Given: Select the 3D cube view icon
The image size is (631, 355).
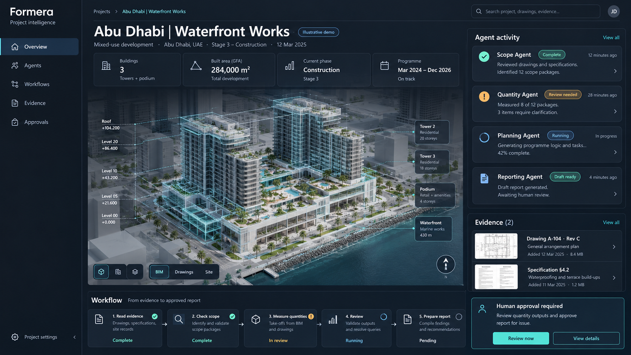Looking at the screenshot, I should 101,272.
